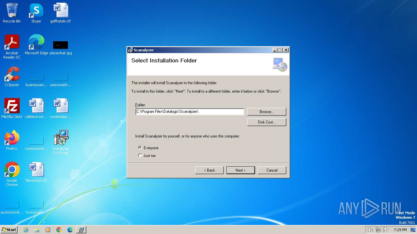This screenshot has width=417, height=234.
Task: Open Edge from the taskbar
Action: (x=70, y=230)
